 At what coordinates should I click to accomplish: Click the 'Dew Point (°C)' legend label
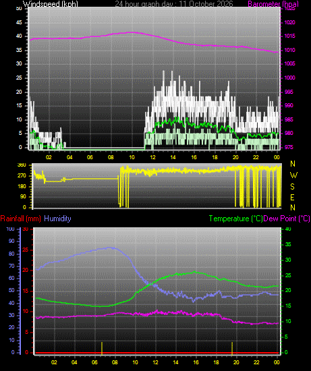(x=287, y=219)
